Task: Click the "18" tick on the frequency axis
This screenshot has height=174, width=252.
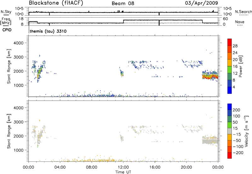Action: pos(21,19)
